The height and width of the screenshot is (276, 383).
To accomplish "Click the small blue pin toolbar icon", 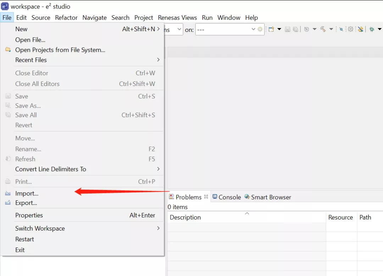I will 341,29.
